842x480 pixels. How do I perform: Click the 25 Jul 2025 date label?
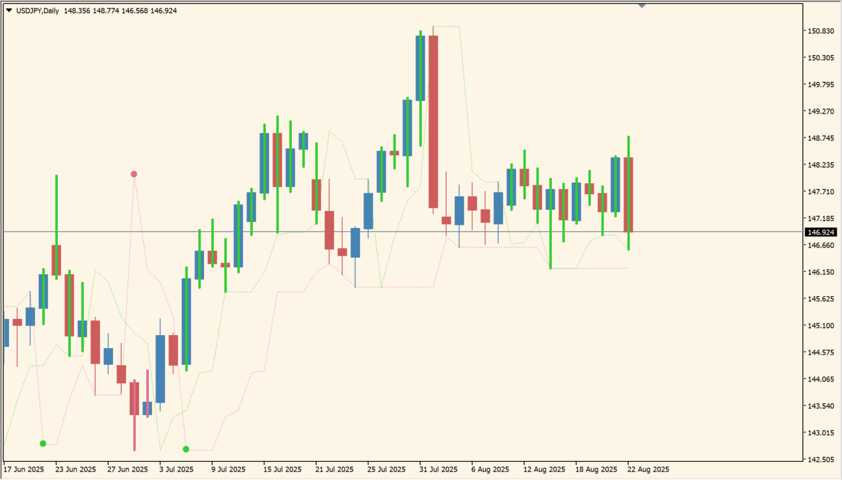(386, 470)
